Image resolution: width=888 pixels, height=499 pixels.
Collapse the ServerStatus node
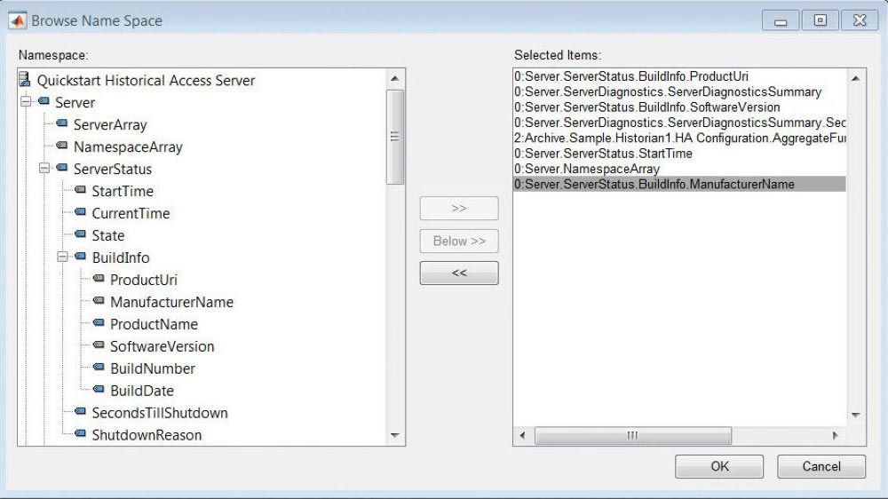point(44,169)
